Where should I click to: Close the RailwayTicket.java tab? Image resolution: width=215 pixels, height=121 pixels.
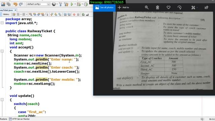click(x=15, y=10)
